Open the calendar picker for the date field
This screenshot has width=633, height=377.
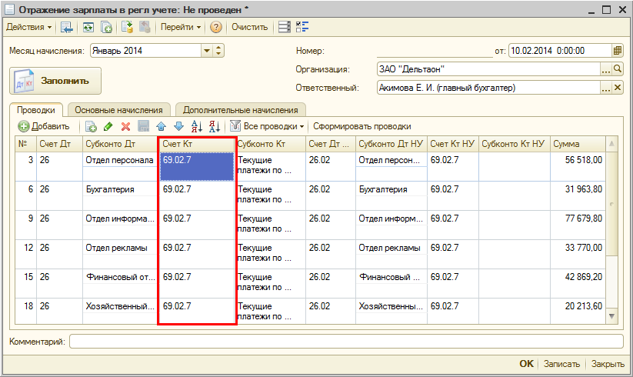617,51
